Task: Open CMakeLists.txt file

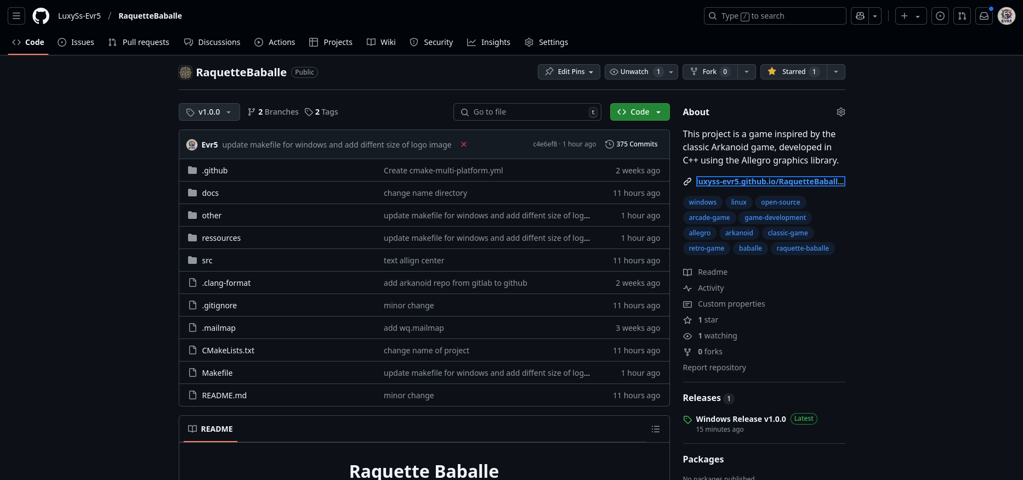Action: click(228, 351)
